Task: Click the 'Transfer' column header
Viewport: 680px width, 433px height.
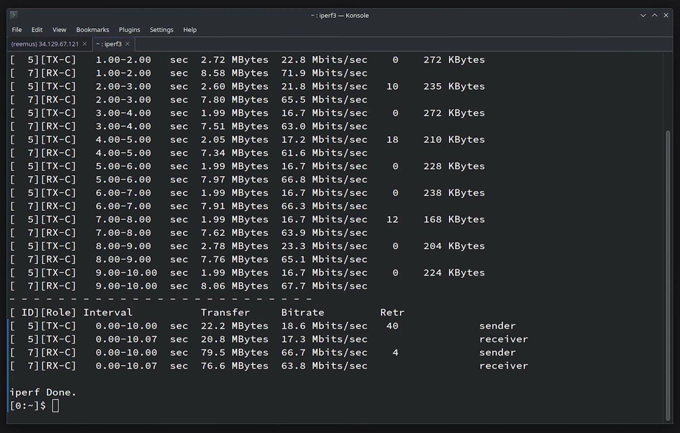Action: click(x=225, y=313)
